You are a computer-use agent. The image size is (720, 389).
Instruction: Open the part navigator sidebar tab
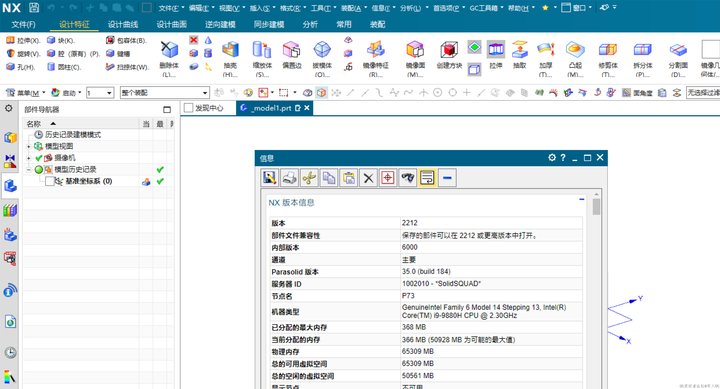[x=10, y=185]
